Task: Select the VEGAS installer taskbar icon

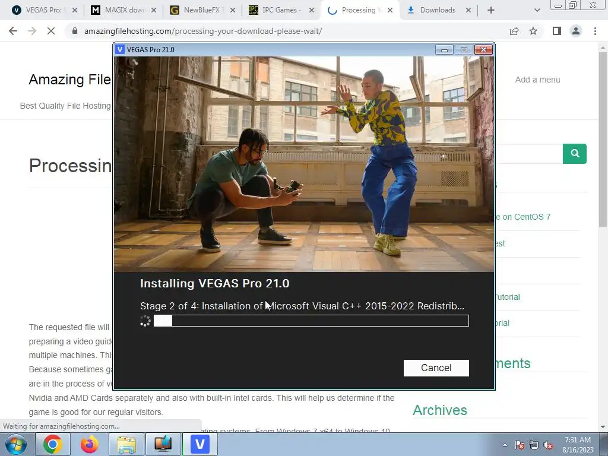Action: (x=200, y=444)
